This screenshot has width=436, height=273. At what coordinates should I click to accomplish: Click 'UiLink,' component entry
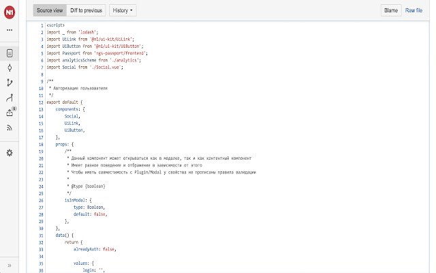(x=72, y=123)
